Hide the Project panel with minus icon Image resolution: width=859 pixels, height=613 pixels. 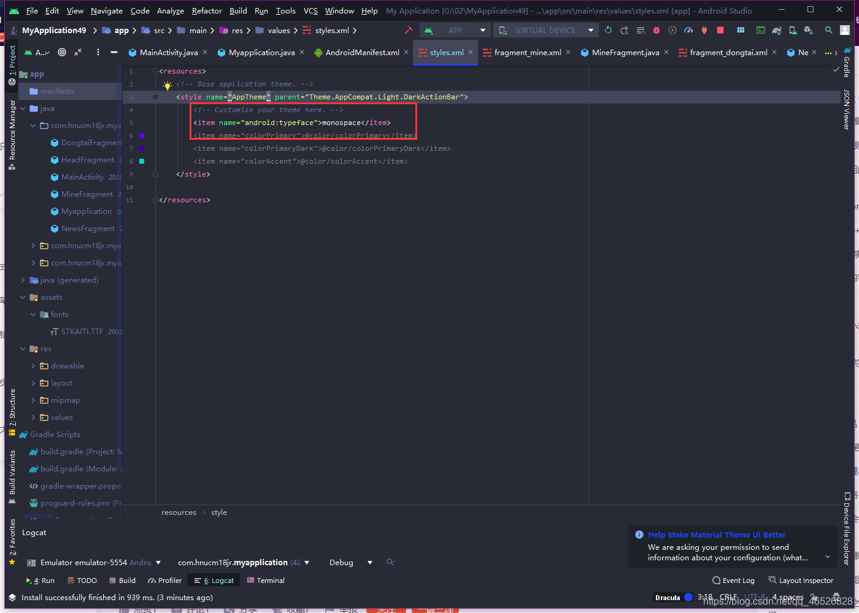(x=114, y=52)
